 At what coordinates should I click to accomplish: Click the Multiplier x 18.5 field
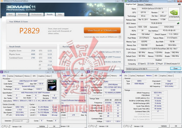point(20,110)
